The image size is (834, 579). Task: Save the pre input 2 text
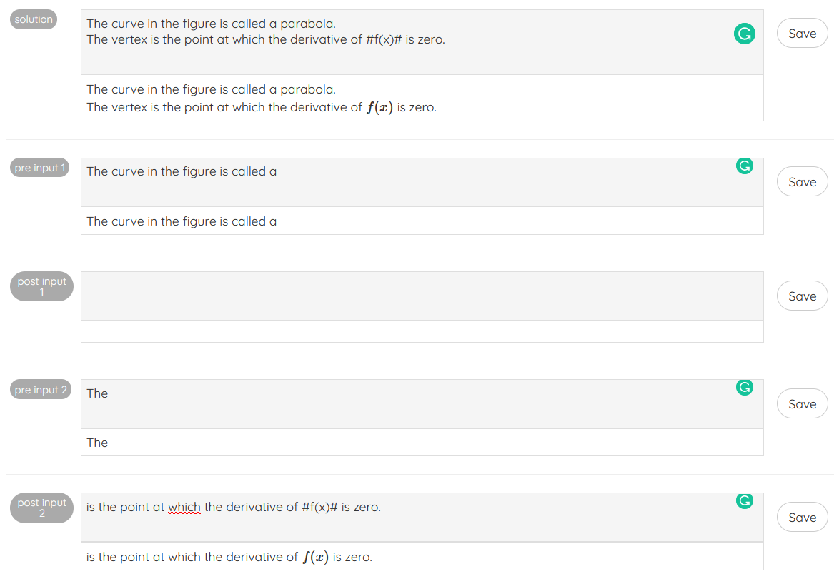tap(801, 403)
